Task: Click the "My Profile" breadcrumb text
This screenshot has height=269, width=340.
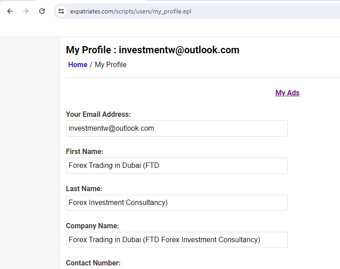Action: (x=110, y=64)
